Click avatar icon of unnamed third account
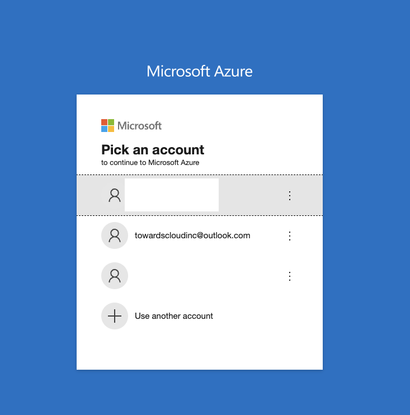410x415 pixels. click(x=115, y=276)
